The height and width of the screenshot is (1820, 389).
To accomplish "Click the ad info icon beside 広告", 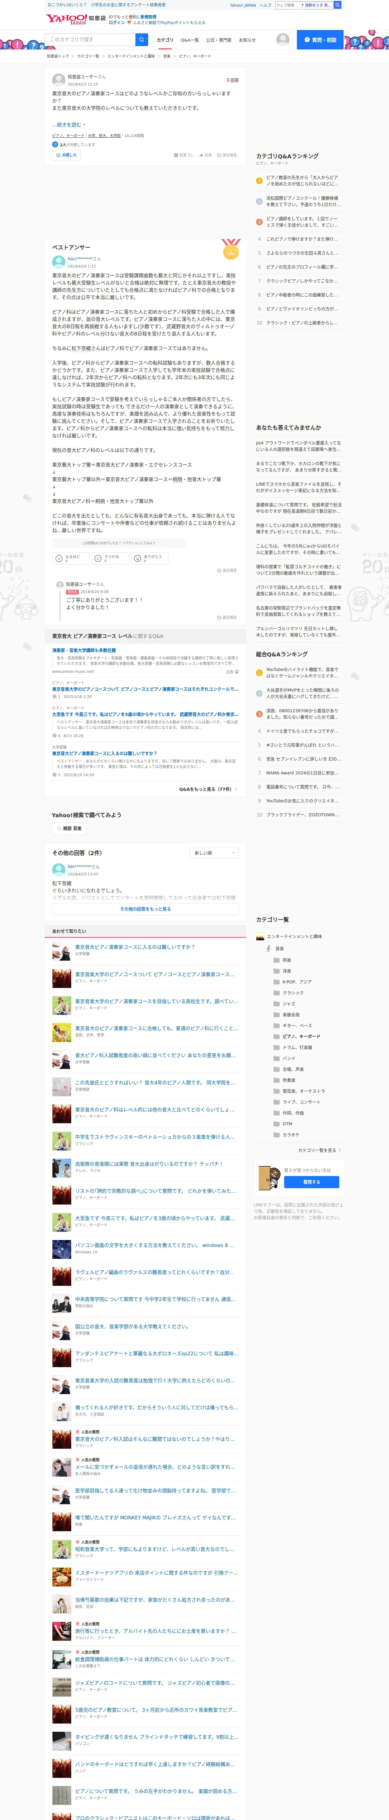I will (237, 672).
